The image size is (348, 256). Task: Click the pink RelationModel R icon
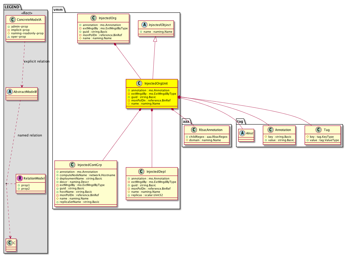(20, 178)
